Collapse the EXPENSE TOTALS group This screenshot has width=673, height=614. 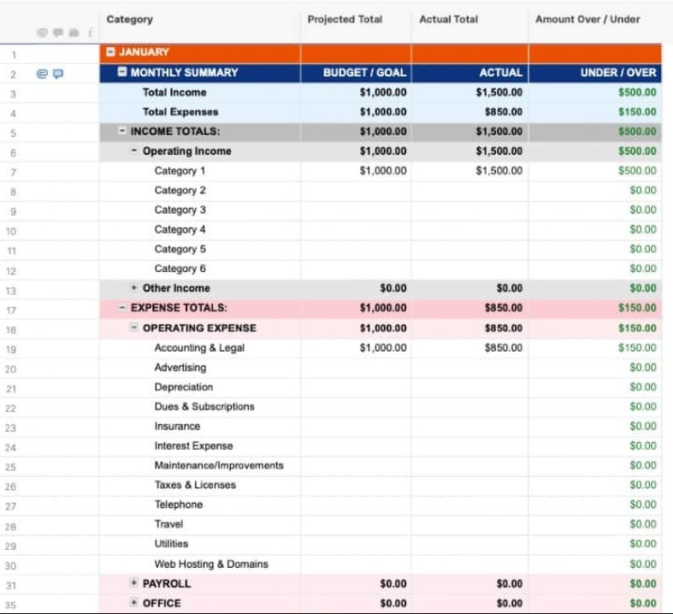122,308
